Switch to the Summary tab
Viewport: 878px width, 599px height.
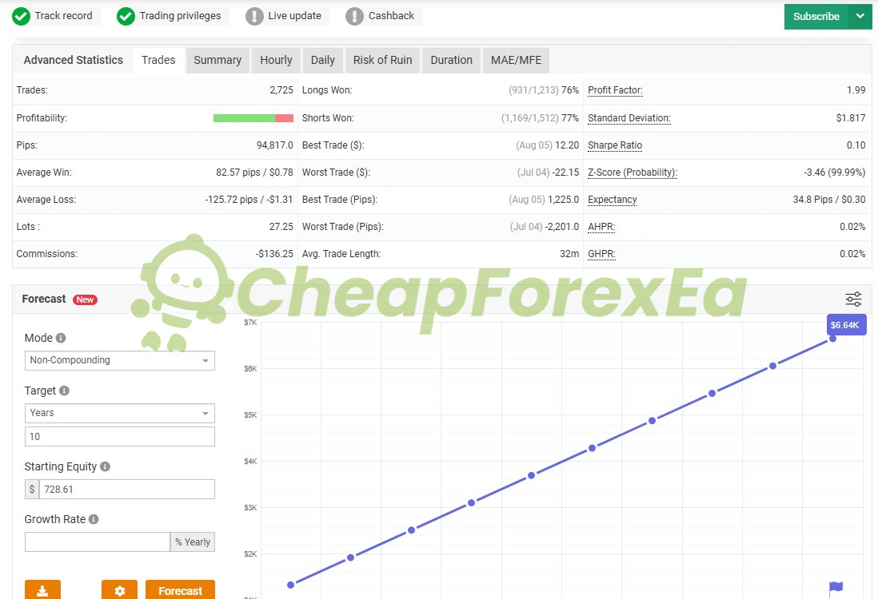point(218,60)
